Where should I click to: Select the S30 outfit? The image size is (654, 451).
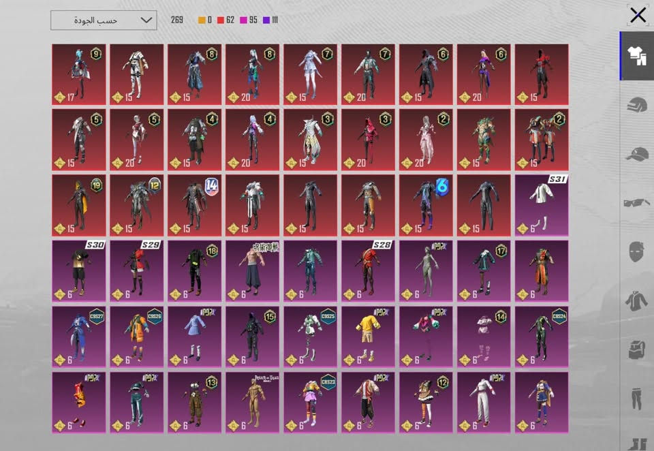pos(79,270)
